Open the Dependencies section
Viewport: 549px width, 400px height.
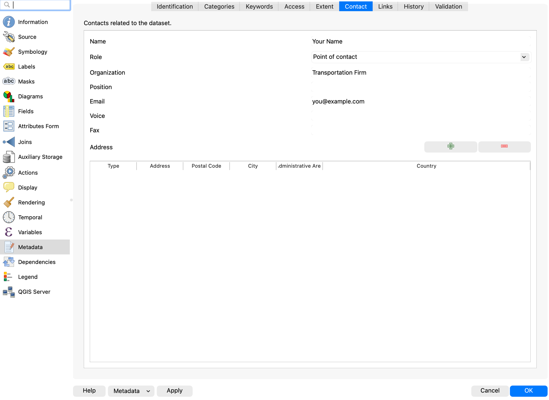(35, 262)
